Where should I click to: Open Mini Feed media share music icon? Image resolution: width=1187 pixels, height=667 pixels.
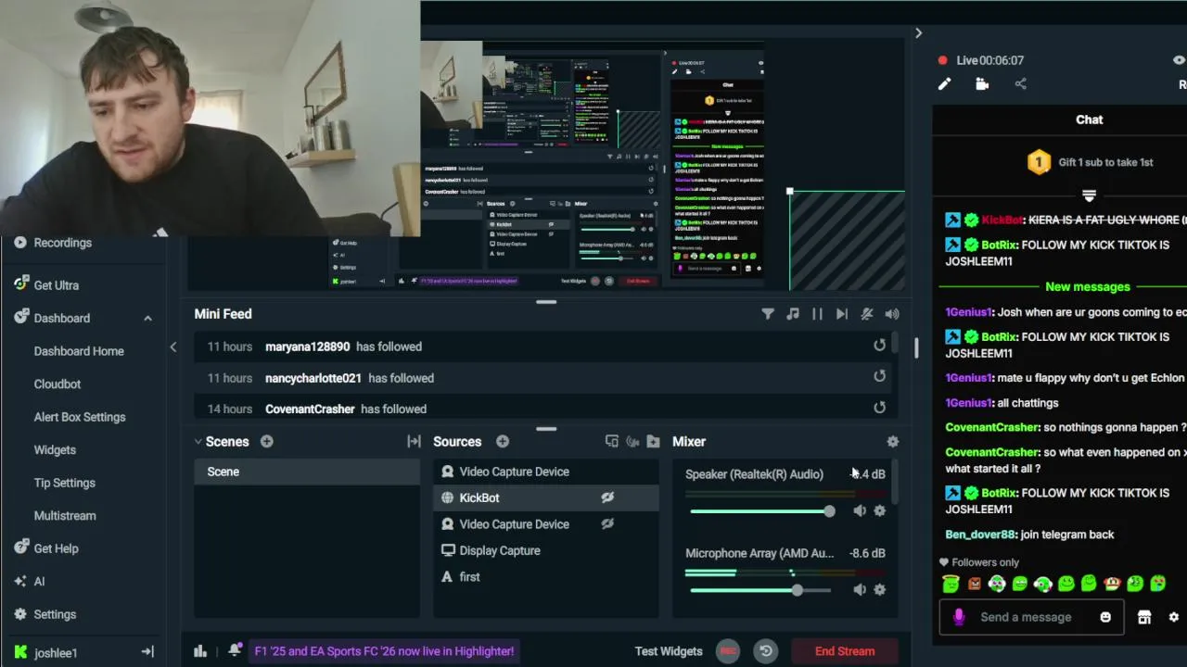click(792, 314)
